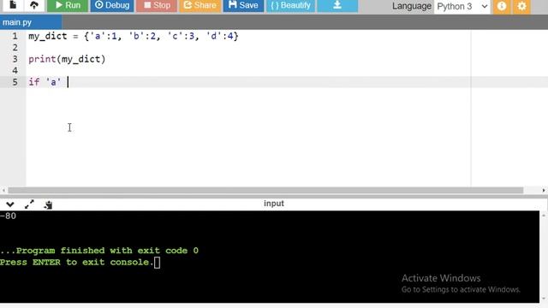Click the new file icon
Screen dimensions: 548x308
click(x=13, y=5)
